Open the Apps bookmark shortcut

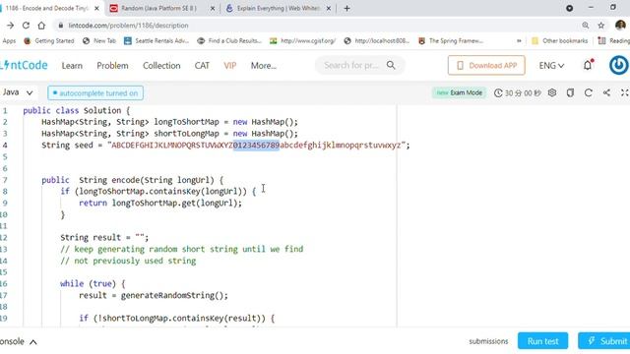pos(9,40)
